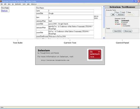This screenshot has height=109, width=140.
Task: Open the Playback test link
Action: pos(4,11)
